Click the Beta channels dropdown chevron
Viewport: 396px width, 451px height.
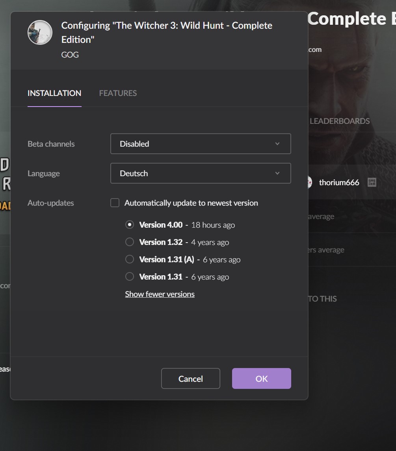pyautogui.click(x=277, y=144)
